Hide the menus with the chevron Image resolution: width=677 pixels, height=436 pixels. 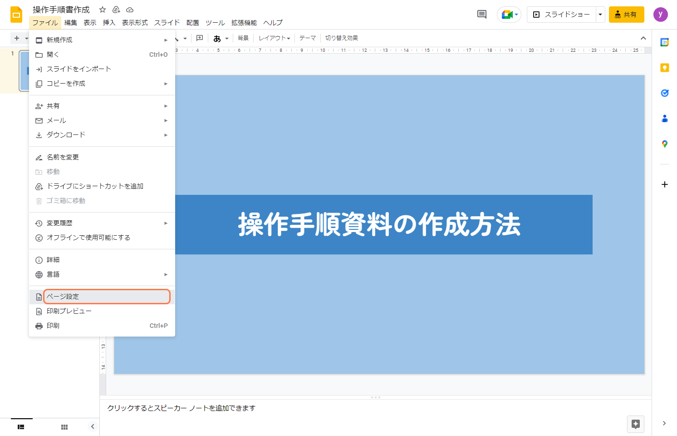[x=643, y=38]
